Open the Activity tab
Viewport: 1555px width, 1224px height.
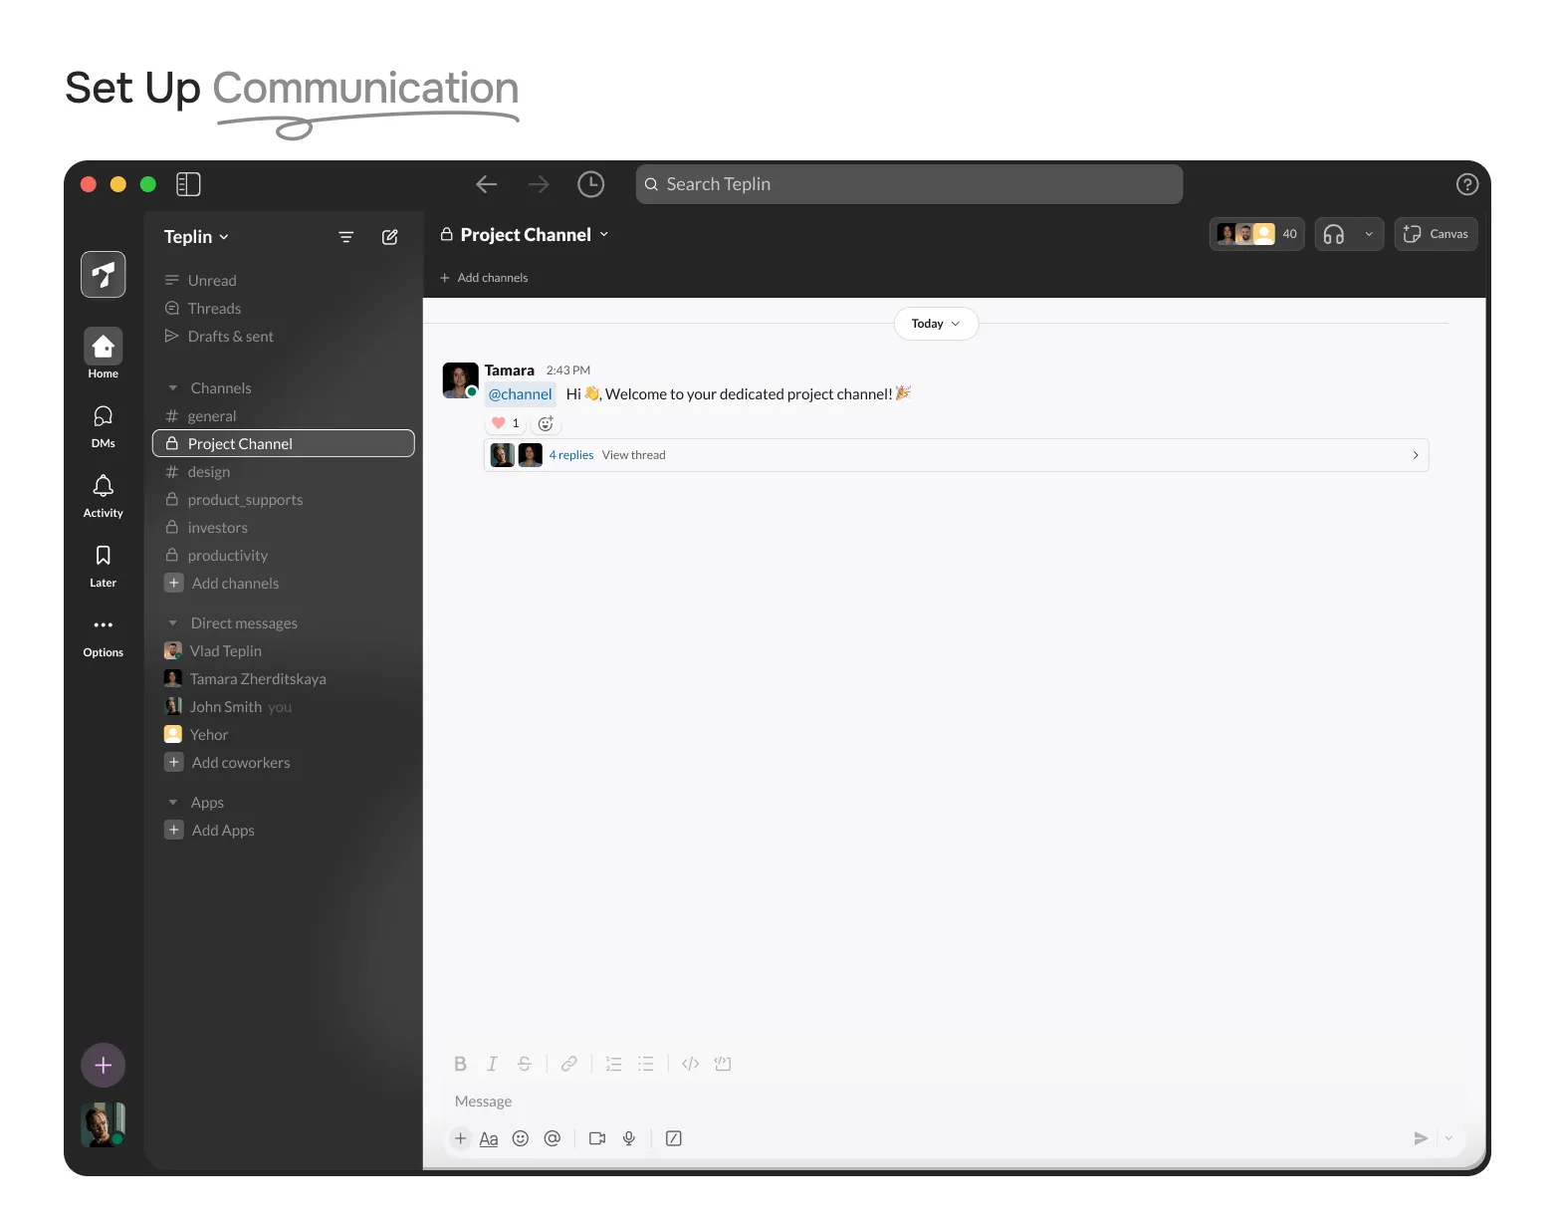click(x=104, y=496)
